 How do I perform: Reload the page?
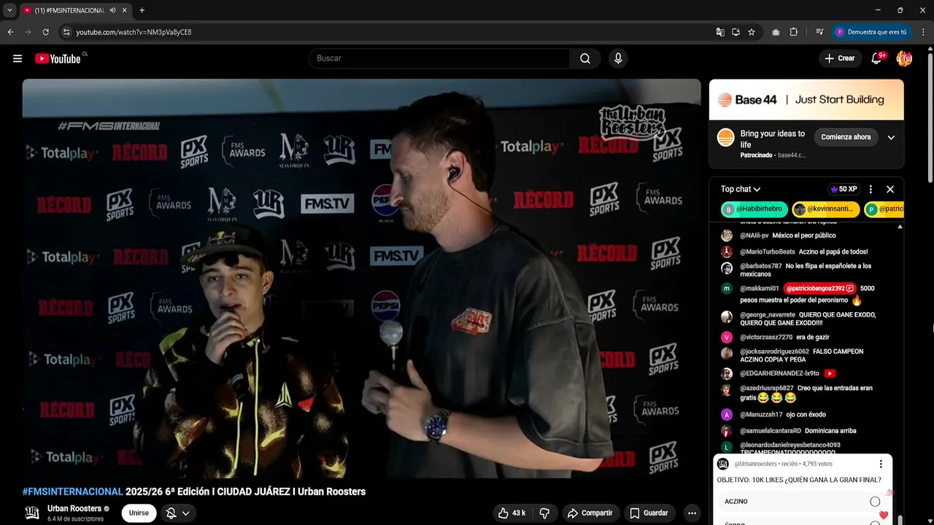tap(45, 32)
